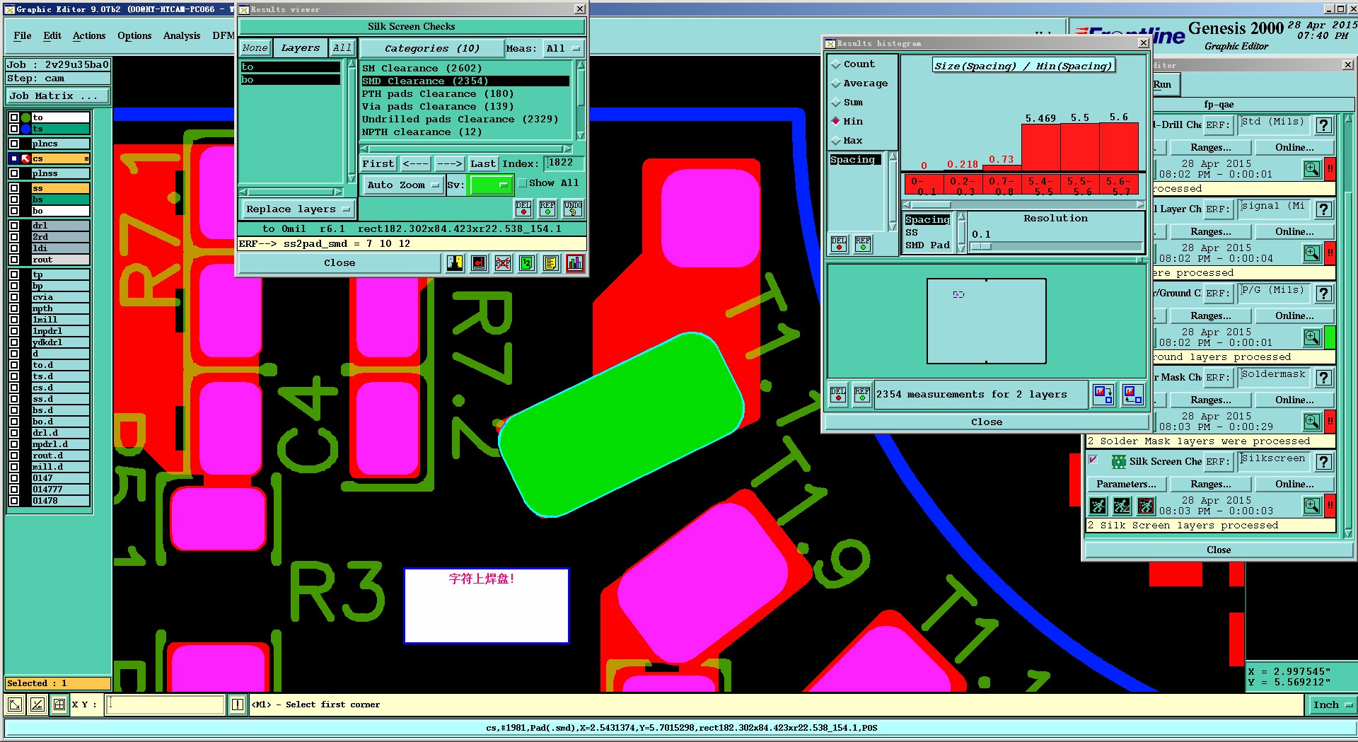The image size is (1358, 742).
Task: Click the UNDO icon in Results viewer
Action: coord(573,208)
